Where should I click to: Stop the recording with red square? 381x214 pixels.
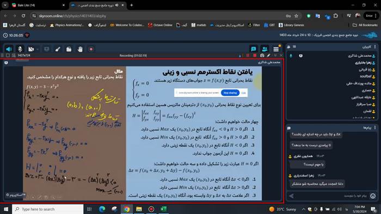[x=255, y=56]
